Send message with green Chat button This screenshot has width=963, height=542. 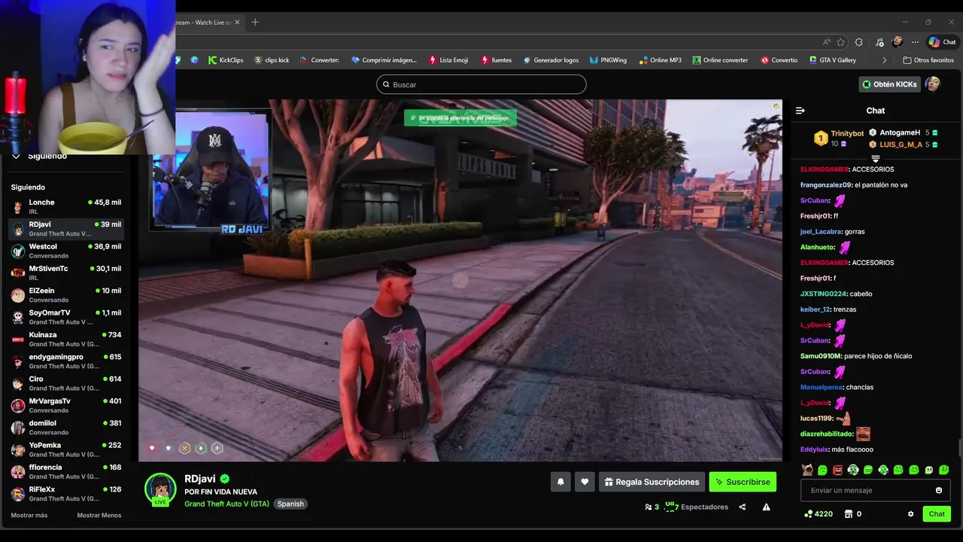point(937,514)
